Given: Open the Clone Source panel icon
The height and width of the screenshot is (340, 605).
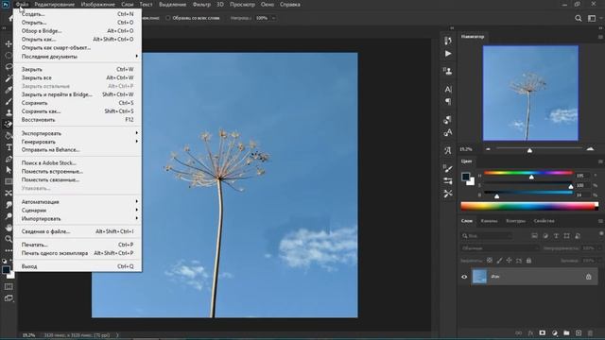Looking at the screenshot, I should 447,71.
